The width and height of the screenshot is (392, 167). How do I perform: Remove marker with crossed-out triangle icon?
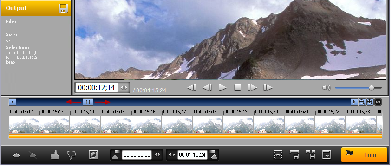pyautogui.click(x=33, y=155)
